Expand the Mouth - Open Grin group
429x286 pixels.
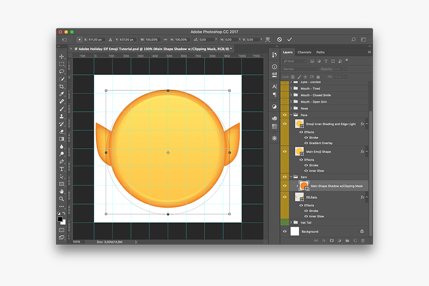click(291, 101)
